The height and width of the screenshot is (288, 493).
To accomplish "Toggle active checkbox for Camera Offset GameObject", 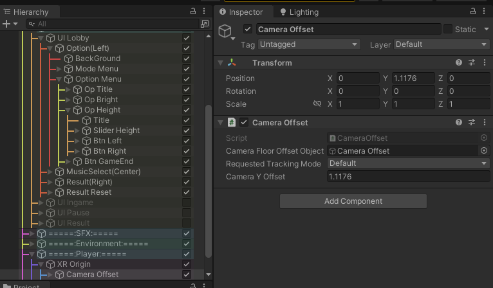I will point(248,29).
